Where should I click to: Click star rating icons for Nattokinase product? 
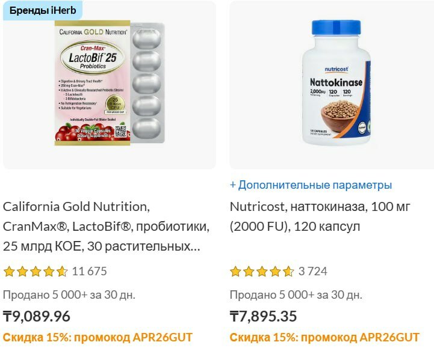pyautogui.click(x=262, y=272)
